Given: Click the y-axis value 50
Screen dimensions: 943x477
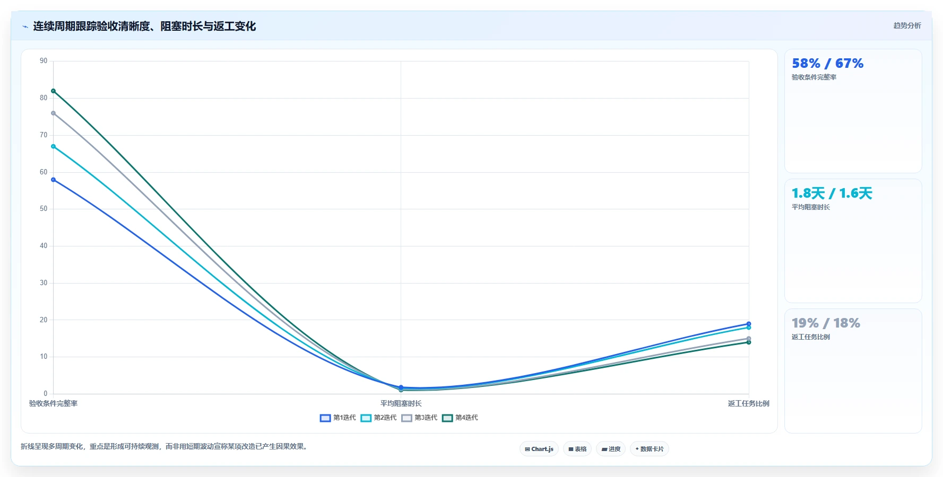Looking at the screenshot, I should [44, 209].
